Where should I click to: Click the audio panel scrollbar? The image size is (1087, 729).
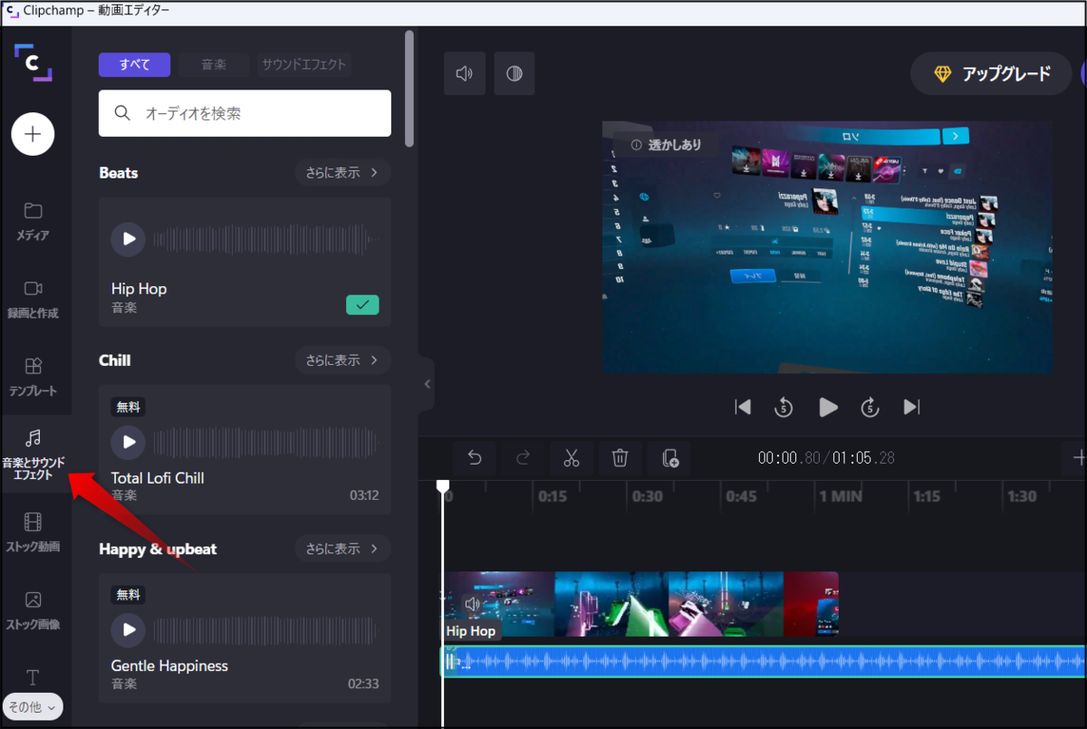[x=409, y=89]
